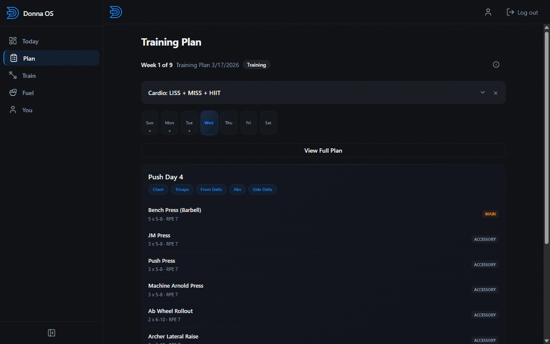Screen dimensions: 550x344
Task: Open Fuel from the sidebar navigation
Action: (x=28, y=92)
